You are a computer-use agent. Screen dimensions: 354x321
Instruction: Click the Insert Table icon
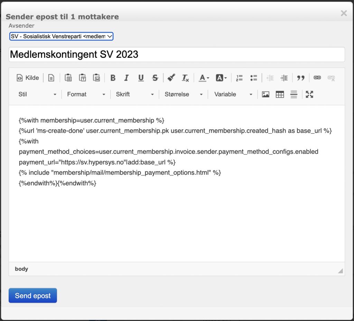(280, 94)
